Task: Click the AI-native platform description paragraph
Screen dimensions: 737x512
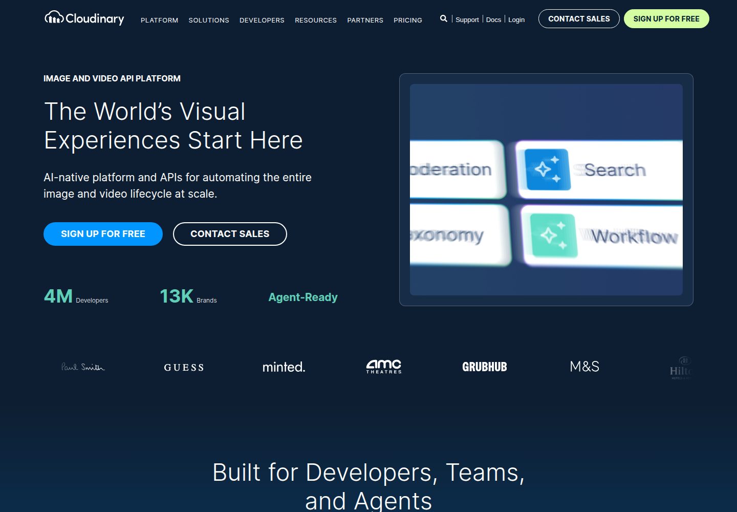Action: [178, 185]
